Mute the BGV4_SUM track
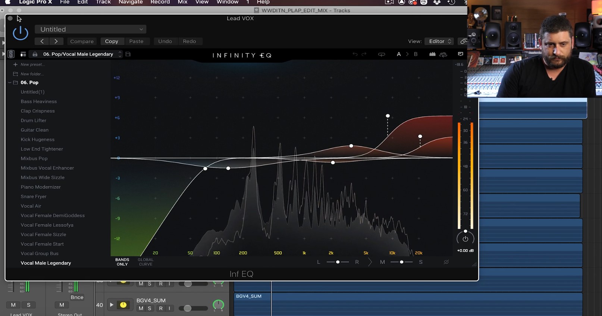The height and width of the screenshot is (316, 602). 141,309
